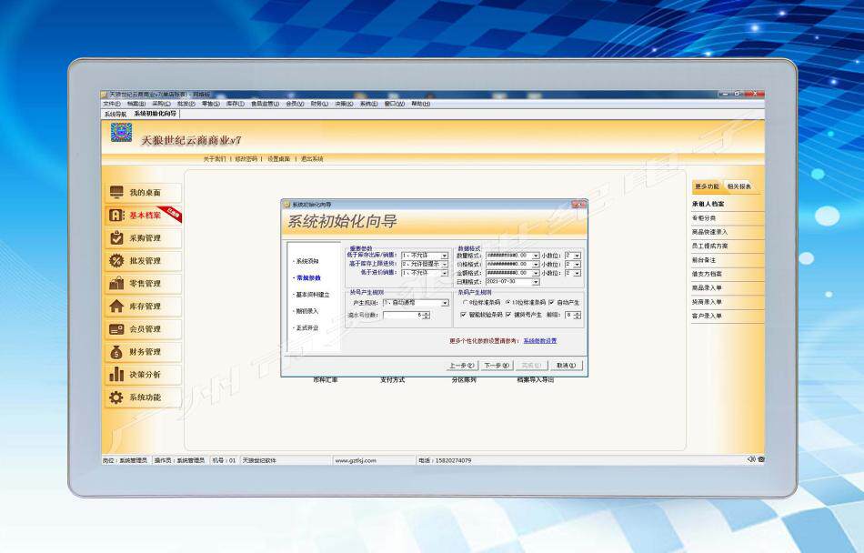Click the member card icon for 会员管理
864x553 pixels.
coord(116,329)
